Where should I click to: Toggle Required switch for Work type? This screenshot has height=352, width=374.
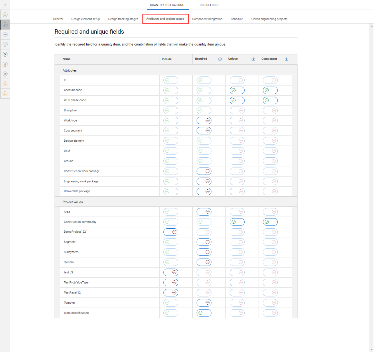coord(204,121)
